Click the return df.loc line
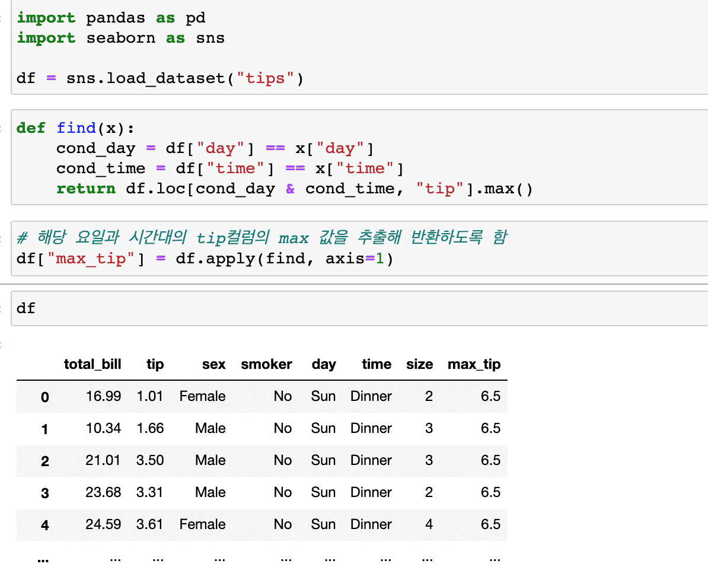The width and height of the screenshot is (708, 567). click(294, 189)
